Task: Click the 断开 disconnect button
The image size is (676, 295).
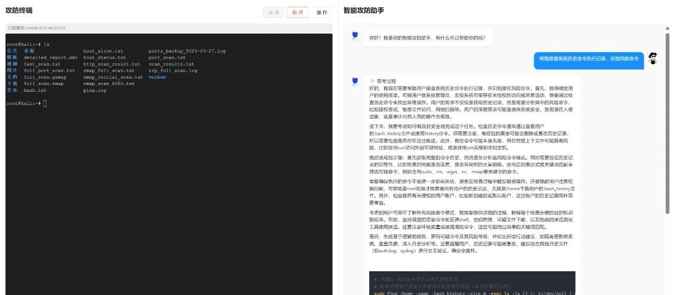Action: tap(297, 12)
